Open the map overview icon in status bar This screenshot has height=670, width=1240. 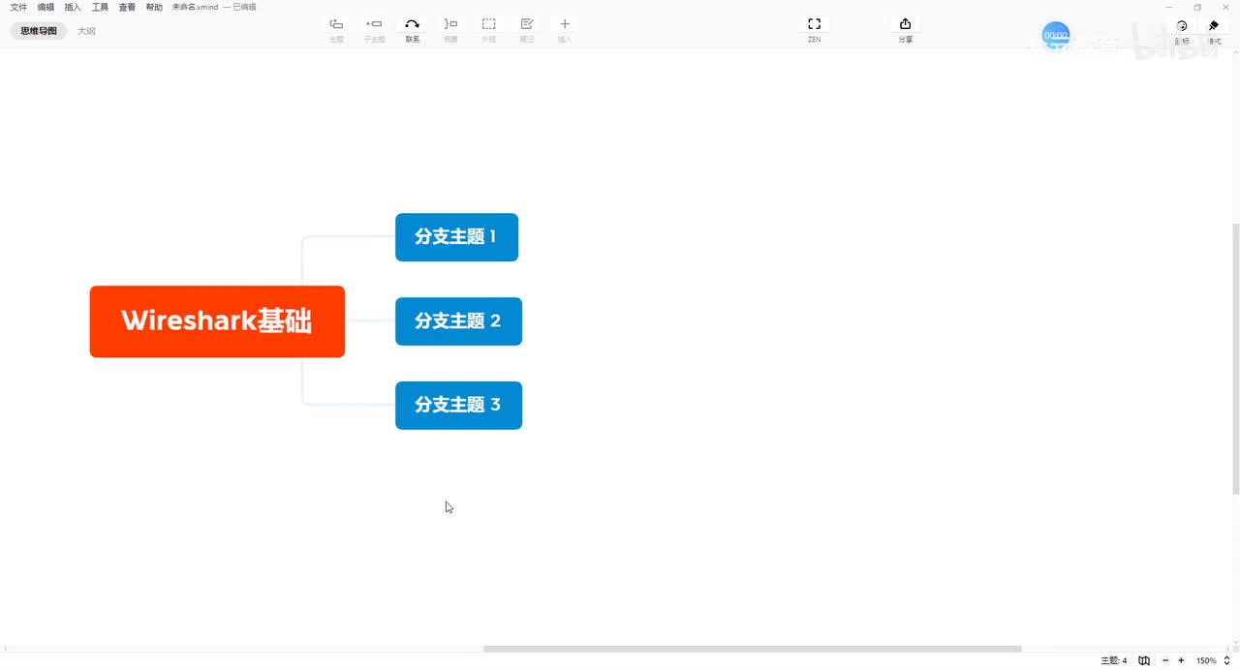pos(1144,660)
